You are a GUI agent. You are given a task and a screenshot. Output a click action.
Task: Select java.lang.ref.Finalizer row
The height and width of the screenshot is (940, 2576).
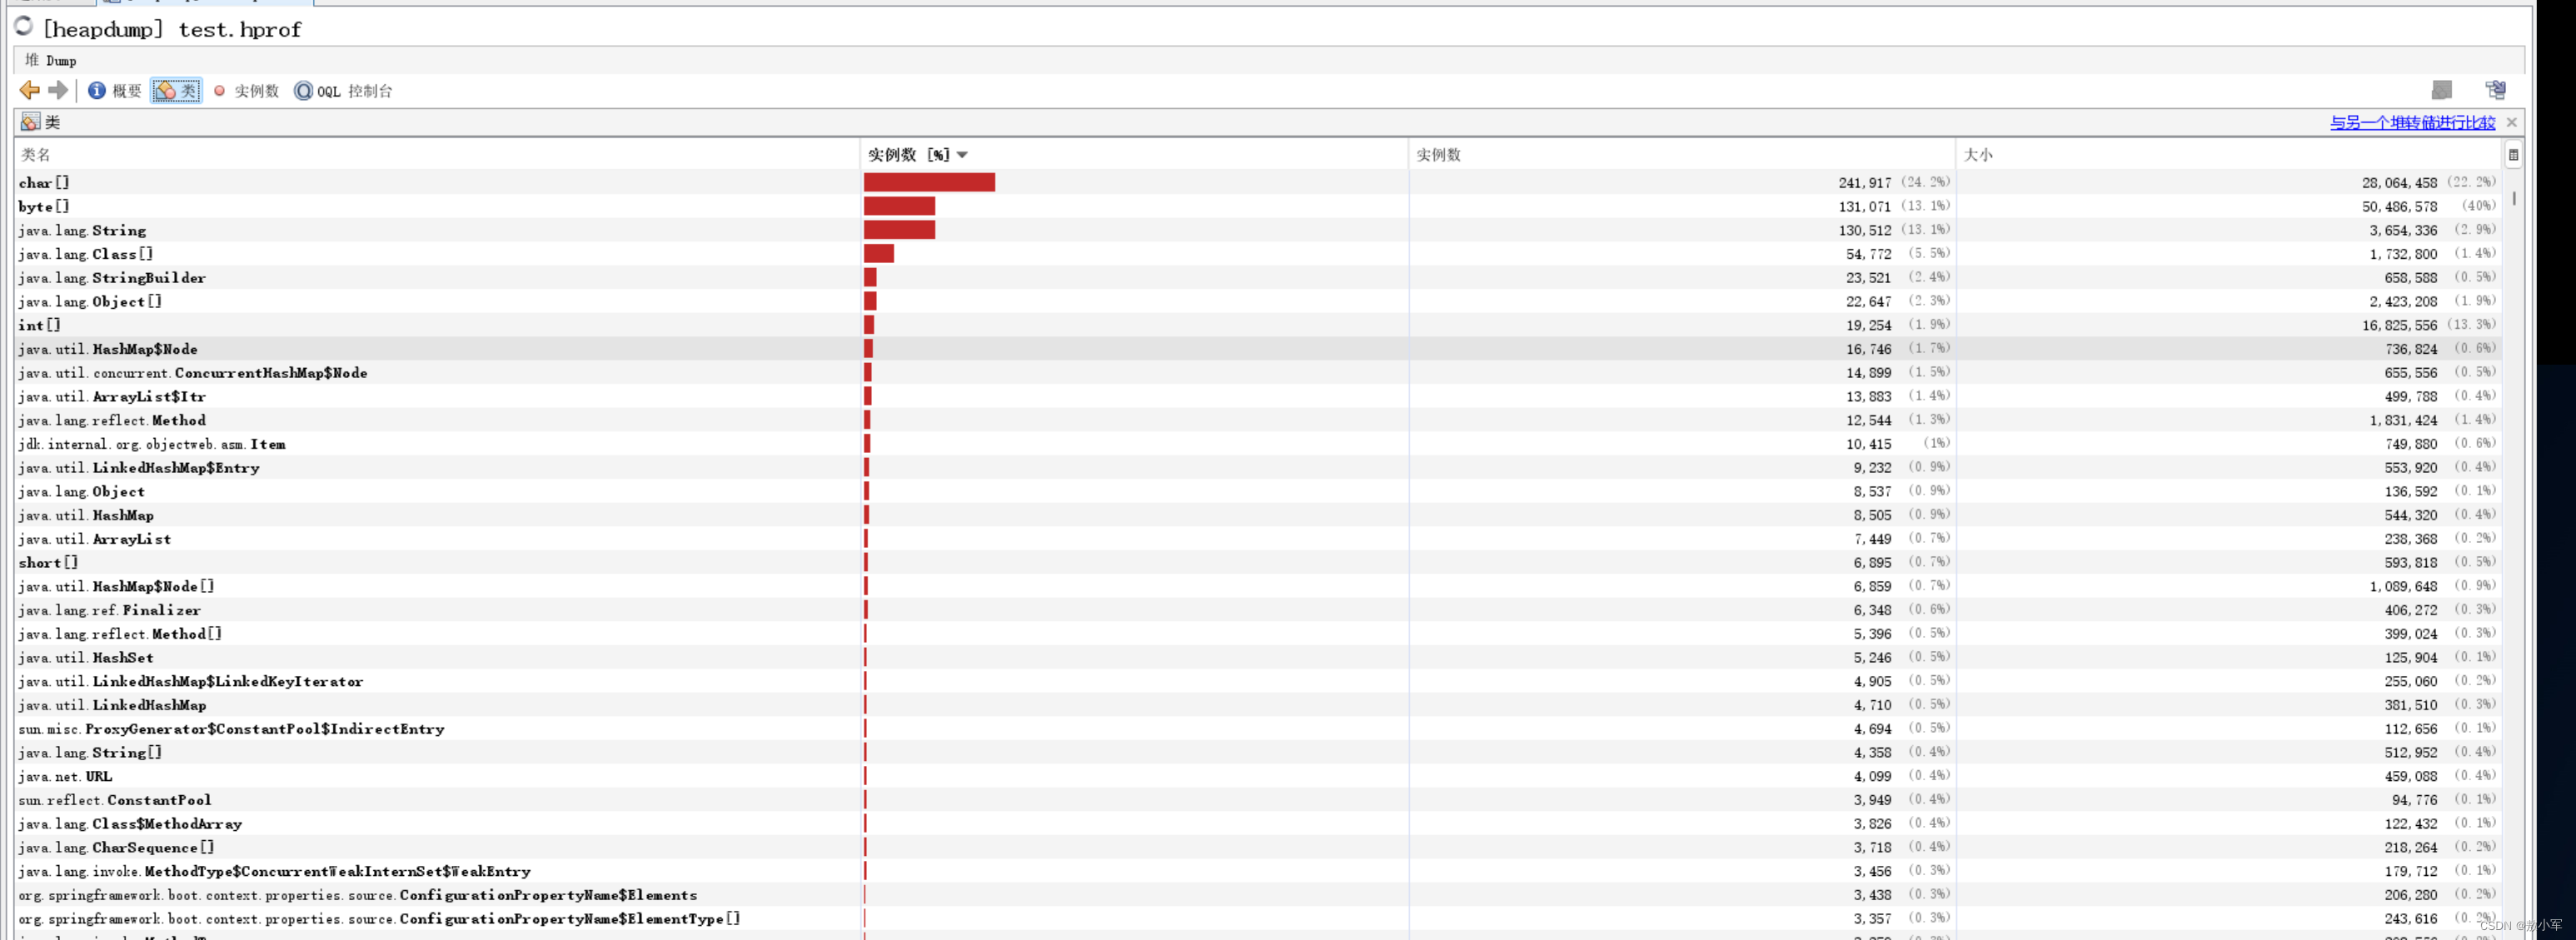1258,610
